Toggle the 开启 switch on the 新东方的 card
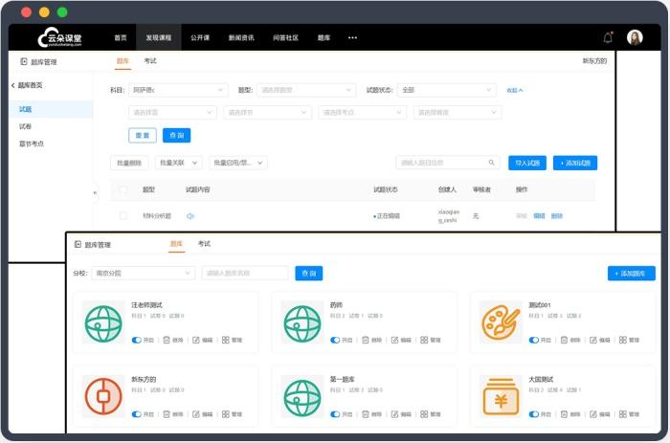 click(x=136, y=414)
